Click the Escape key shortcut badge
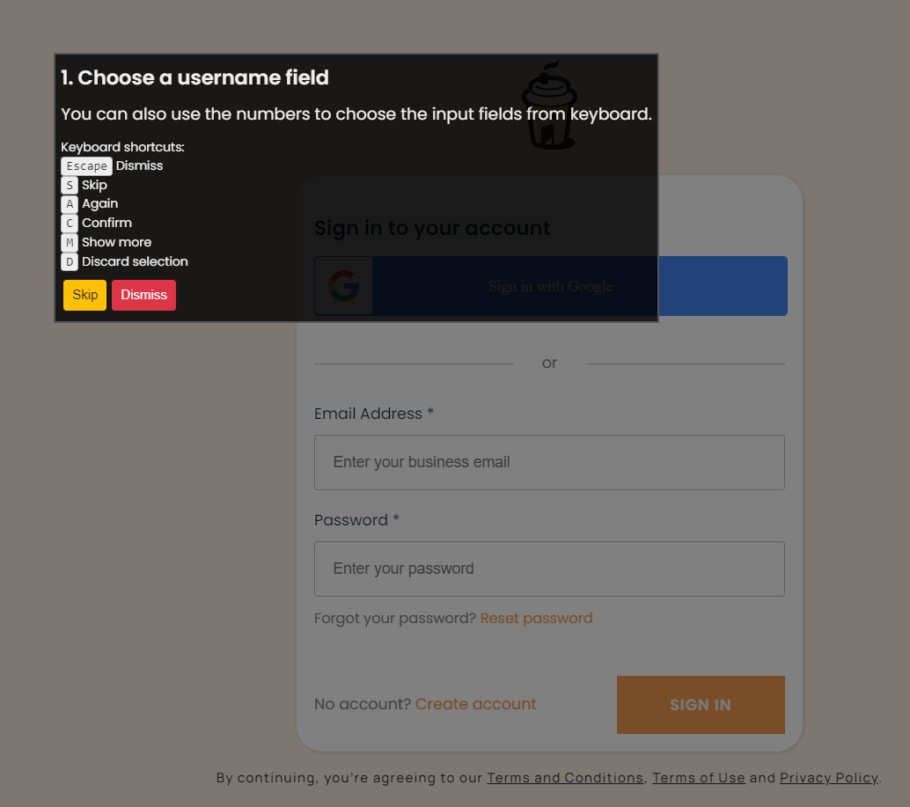This screenshot has height=807, width=910. tap(85, 165)
